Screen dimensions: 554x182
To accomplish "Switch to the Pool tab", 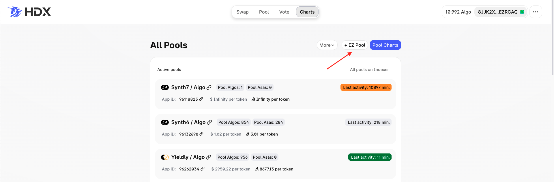I will pyautogui.click(x=264, y=12).
